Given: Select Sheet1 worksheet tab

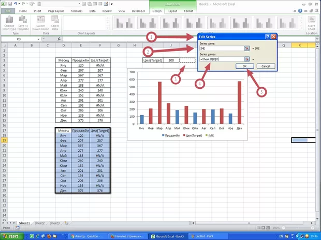Looking at the screenshot, I should pyautogui.click(x=24, y=223).
